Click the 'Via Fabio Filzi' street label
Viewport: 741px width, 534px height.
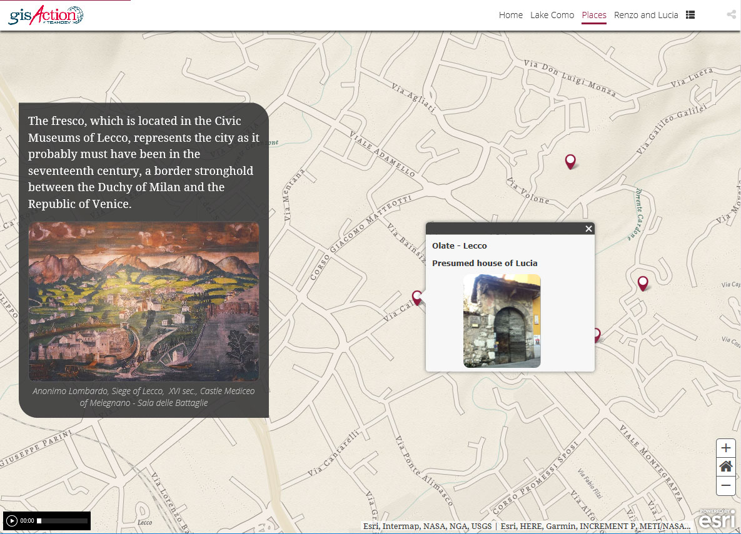point(590,483)
